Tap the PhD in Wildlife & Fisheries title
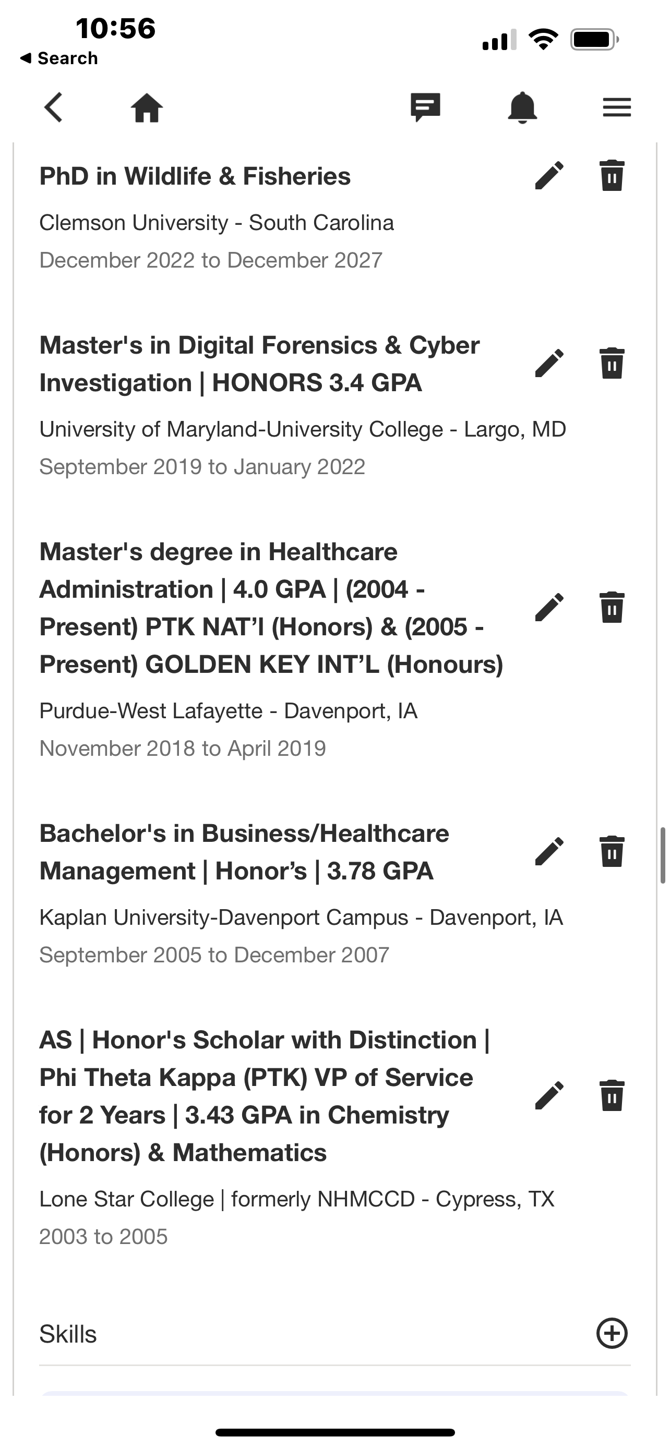Image resolution: width=670 pixels, height=1449 pixels. coord(195,176)
